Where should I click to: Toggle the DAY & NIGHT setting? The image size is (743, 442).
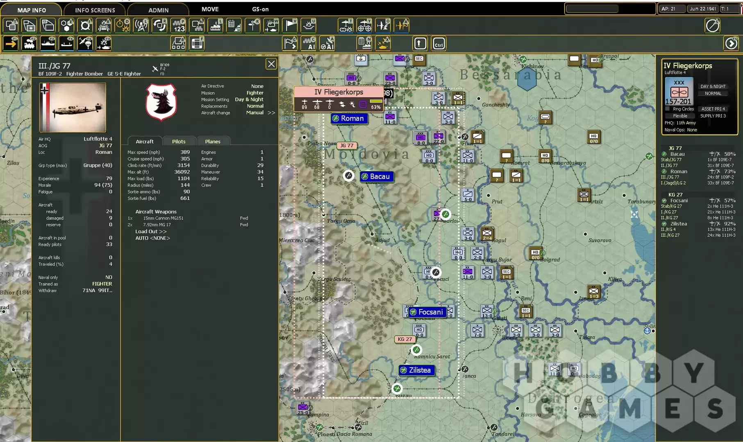click(x=713, y=86)
